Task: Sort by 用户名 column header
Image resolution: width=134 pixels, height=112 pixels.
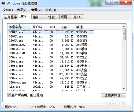Action: click(x=39, y=27)
